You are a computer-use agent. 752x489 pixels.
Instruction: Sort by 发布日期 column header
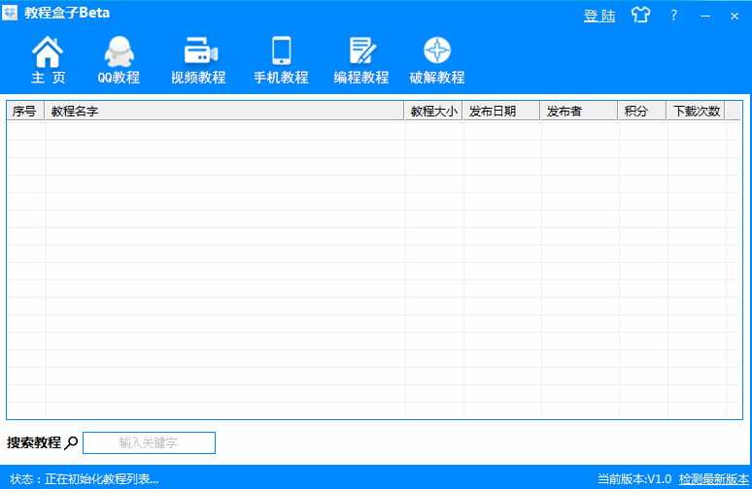coord(501,112)
